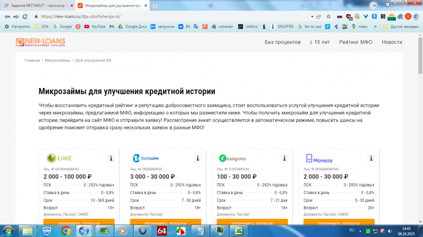Open info icon on Екапуста card
Screen dimensions: 423x237
point(284,158)
